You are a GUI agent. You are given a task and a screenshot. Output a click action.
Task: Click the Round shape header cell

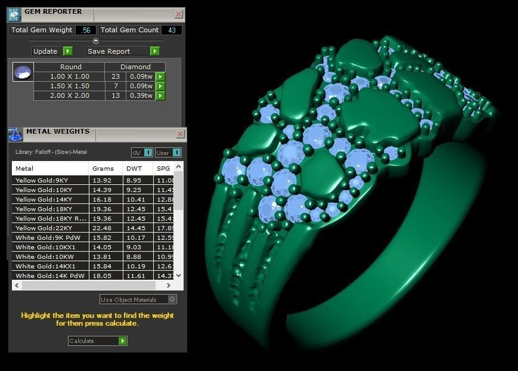[69, 67]
